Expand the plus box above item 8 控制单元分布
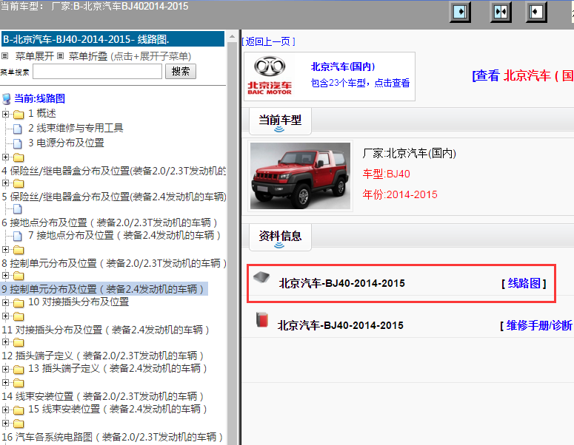Viewport: 574px width, 445px height. pos(5,250)
